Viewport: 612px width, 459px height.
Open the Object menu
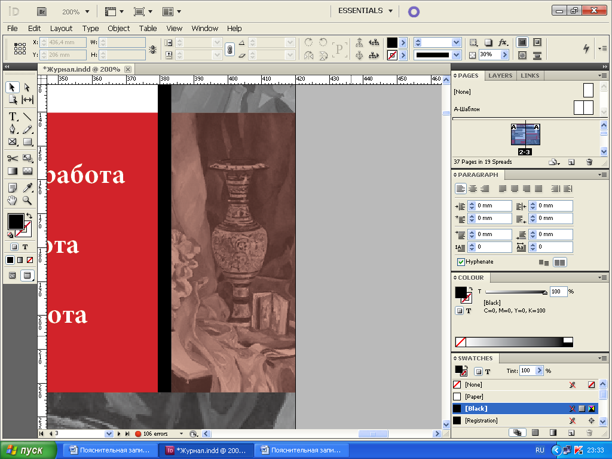pyautogui.click(x=119, y=29)
